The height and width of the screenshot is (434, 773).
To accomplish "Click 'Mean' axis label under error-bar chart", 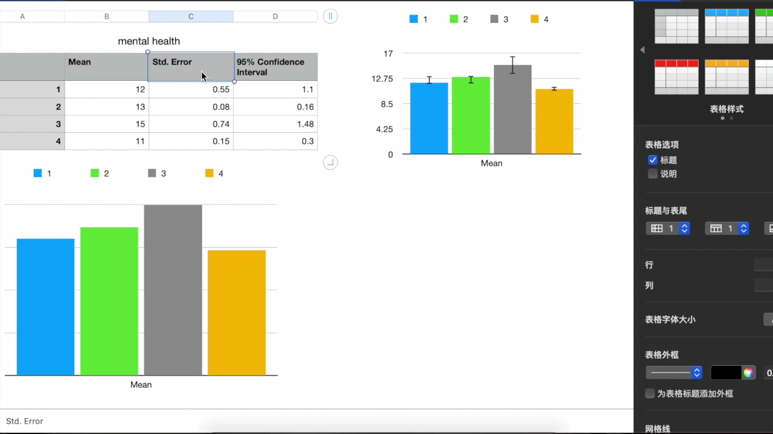I will pos(492,163).
